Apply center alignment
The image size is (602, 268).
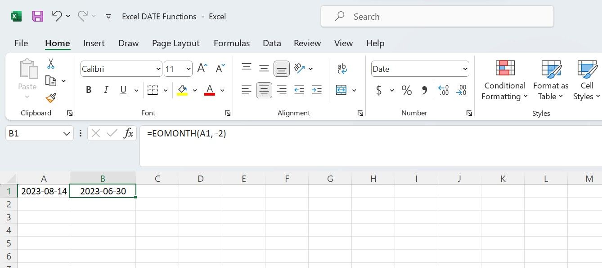tap(264, 90)
